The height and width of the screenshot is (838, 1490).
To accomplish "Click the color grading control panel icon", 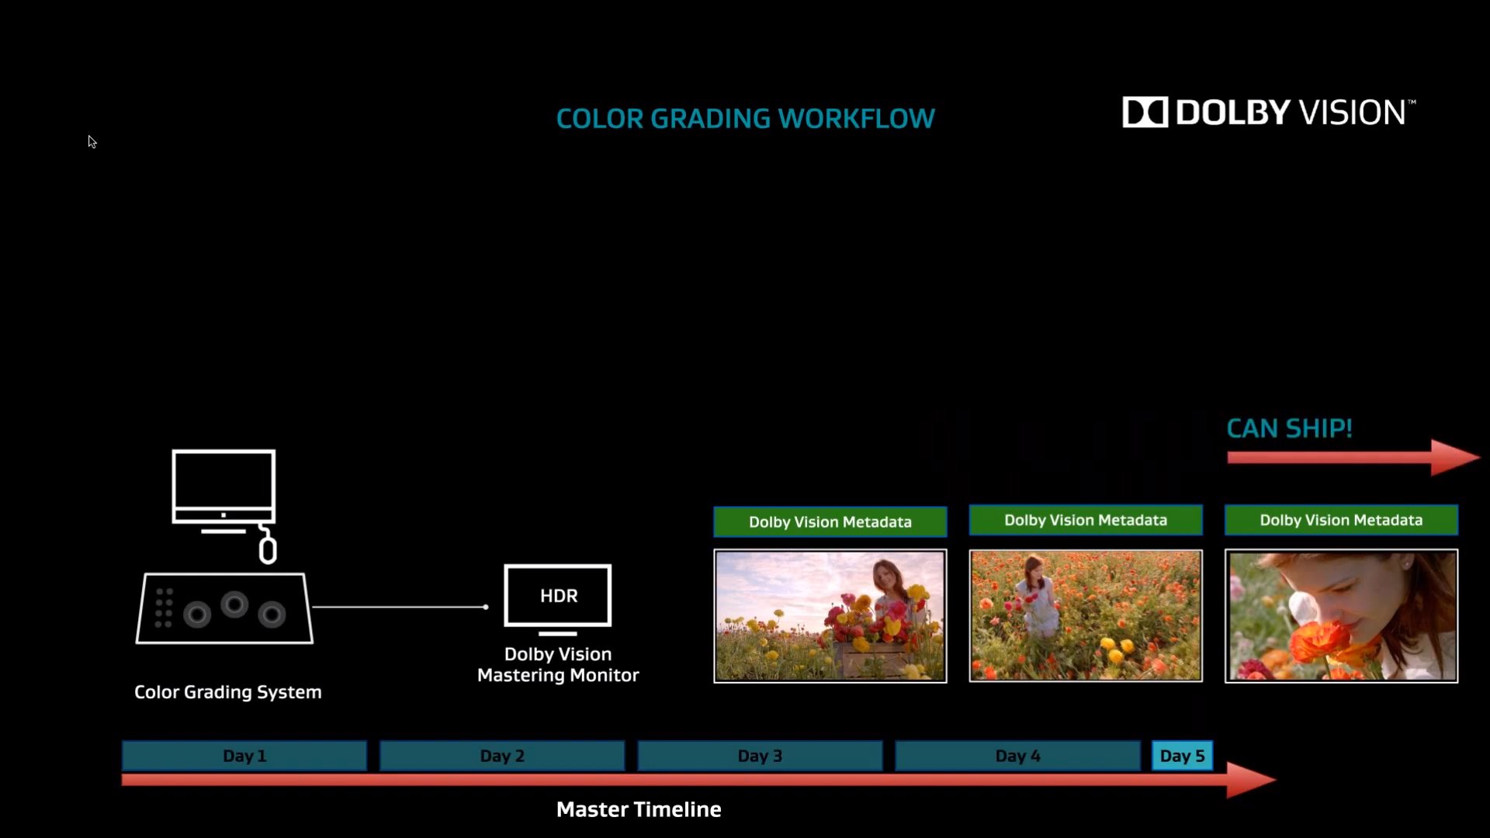I will pos(225,608).
